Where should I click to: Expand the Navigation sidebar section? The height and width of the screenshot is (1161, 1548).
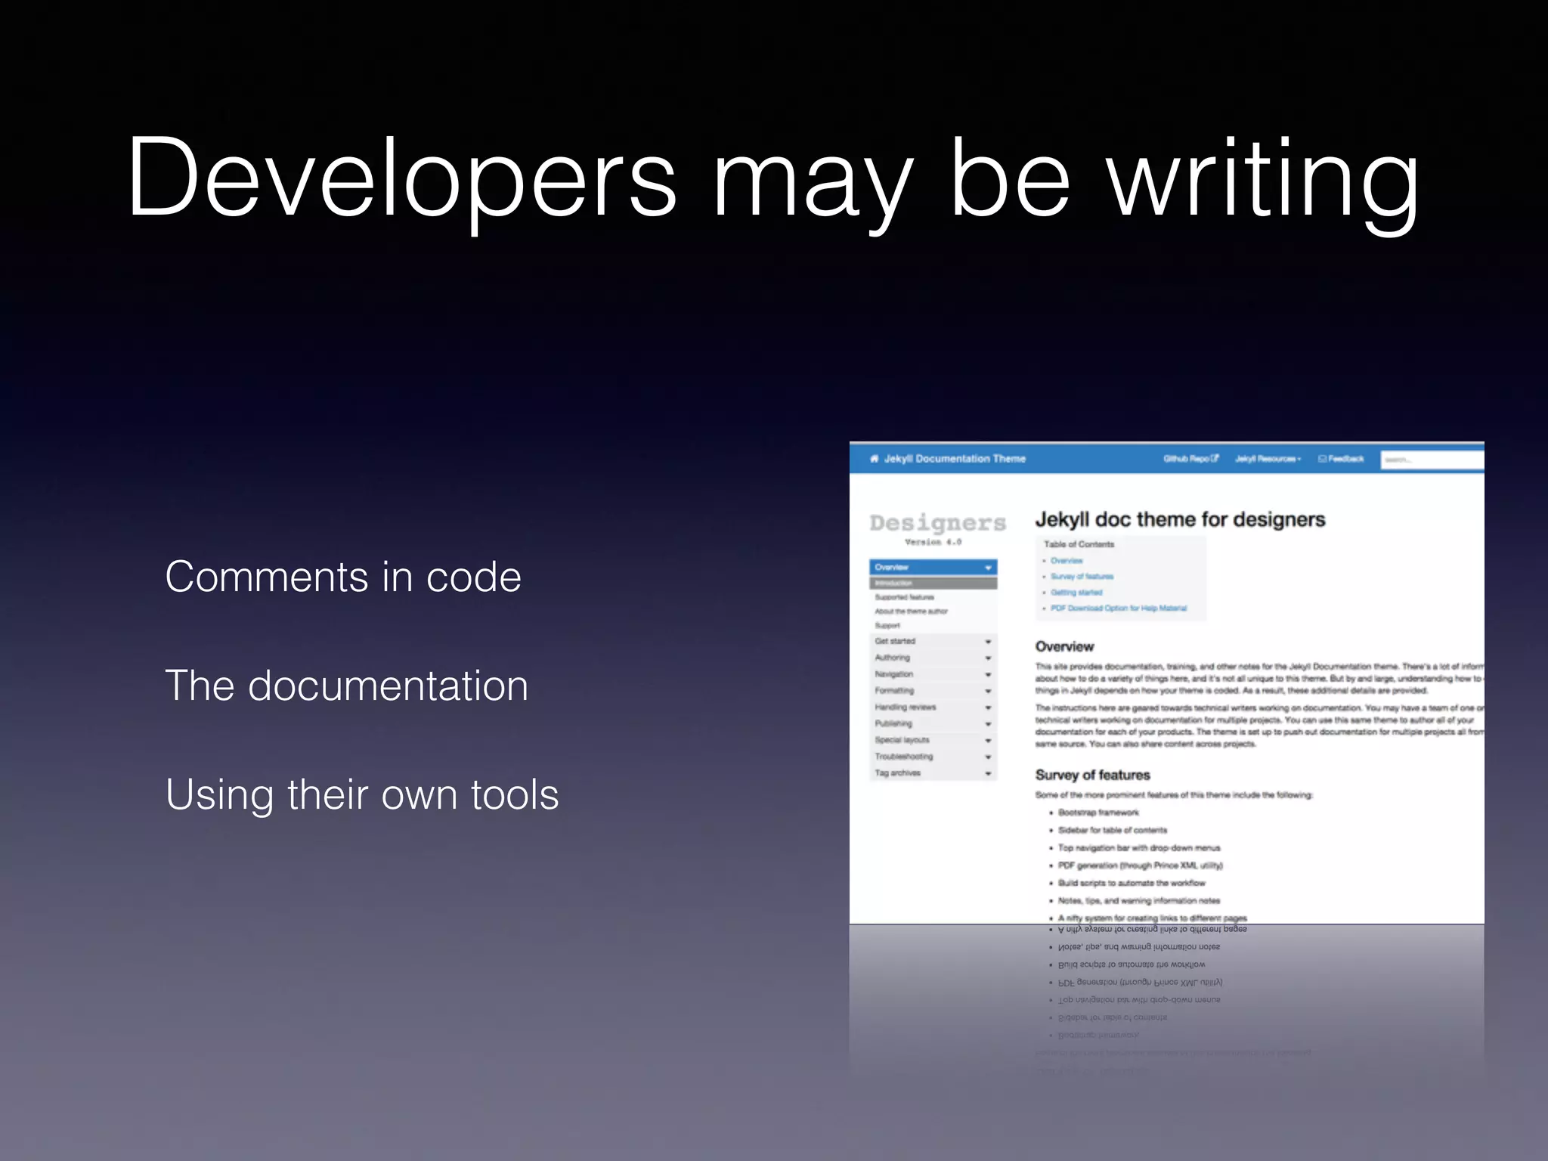pyautogui.click(x=933, y=675)
